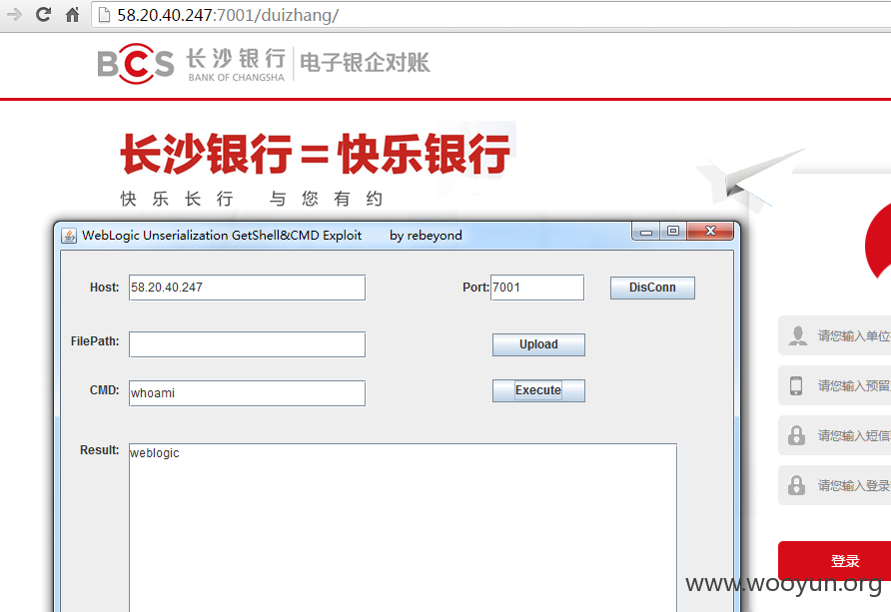
Task: Click the 长沙银行=快乐银行 banner text
Action: pyautogui.click(x=316, y=154)
